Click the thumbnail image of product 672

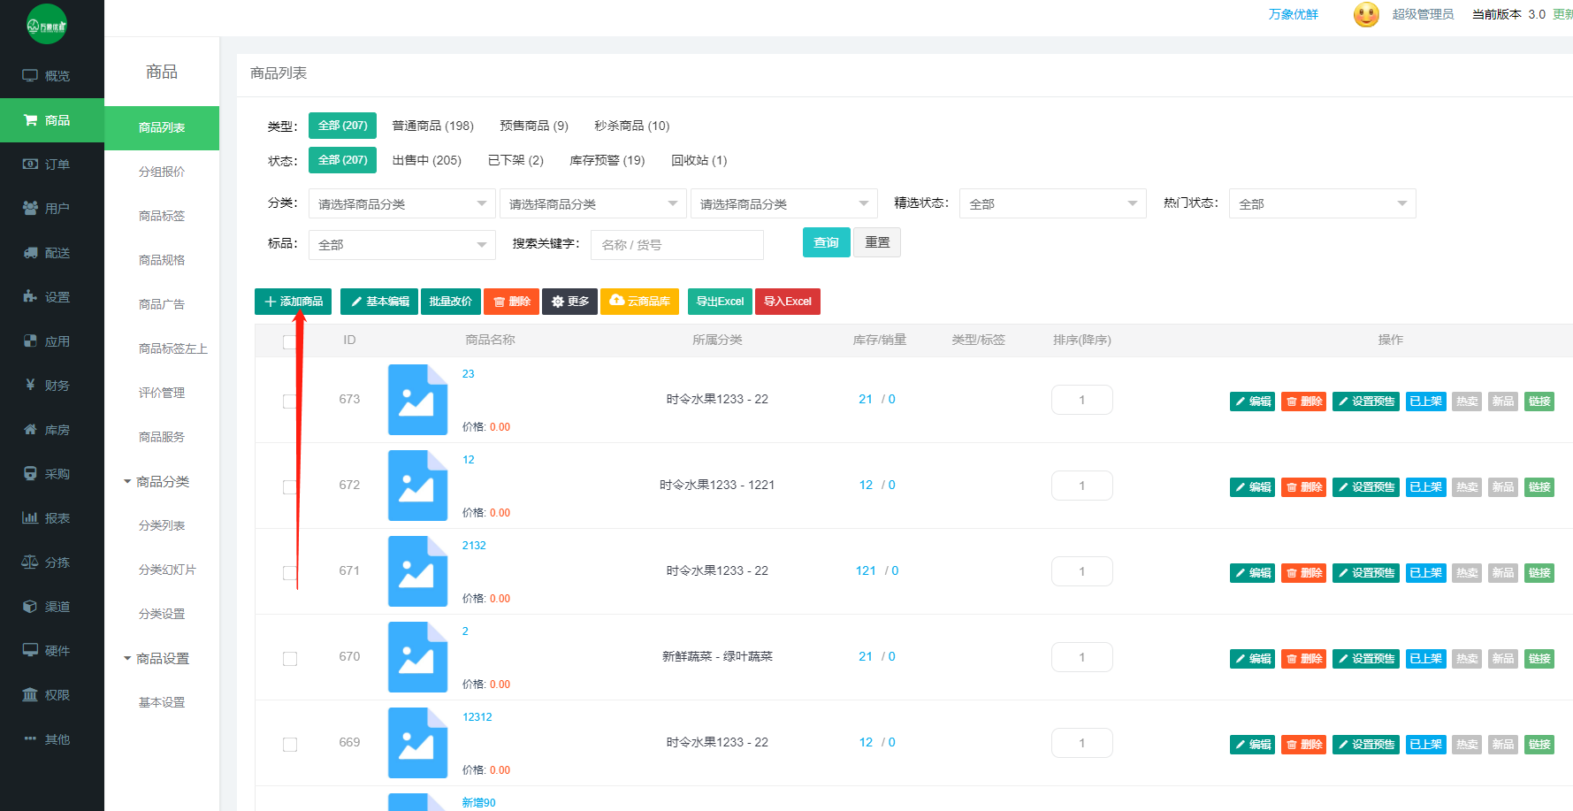(417, 486)
